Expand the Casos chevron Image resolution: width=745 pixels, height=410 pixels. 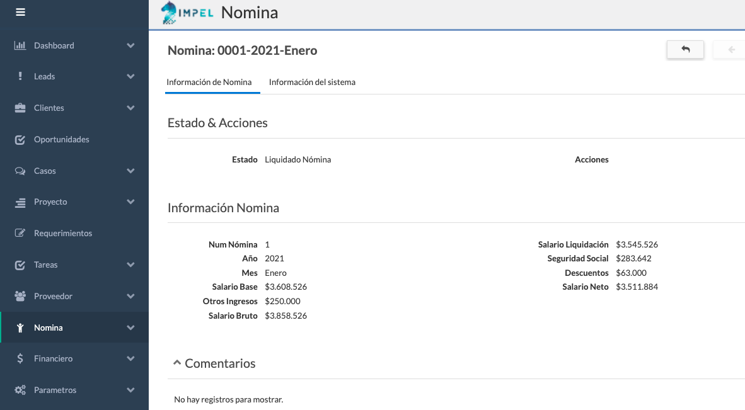pyautogui.click(x=130, y=171)
